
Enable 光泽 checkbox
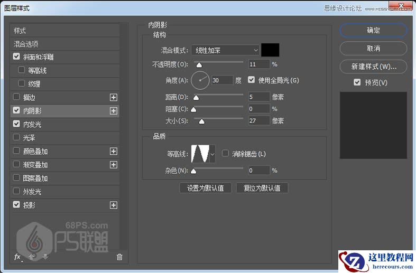pos(16,137)
